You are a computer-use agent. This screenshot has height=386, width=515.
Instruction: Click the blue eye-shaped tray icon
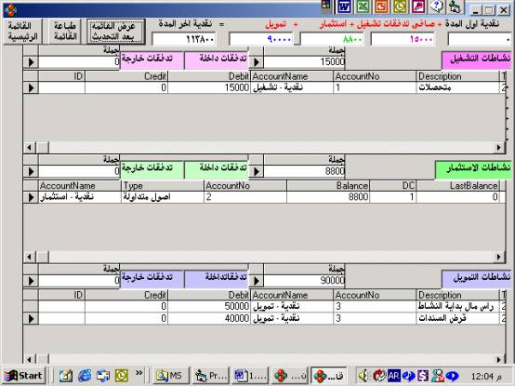pyautogui.click(x=453, y=376)
